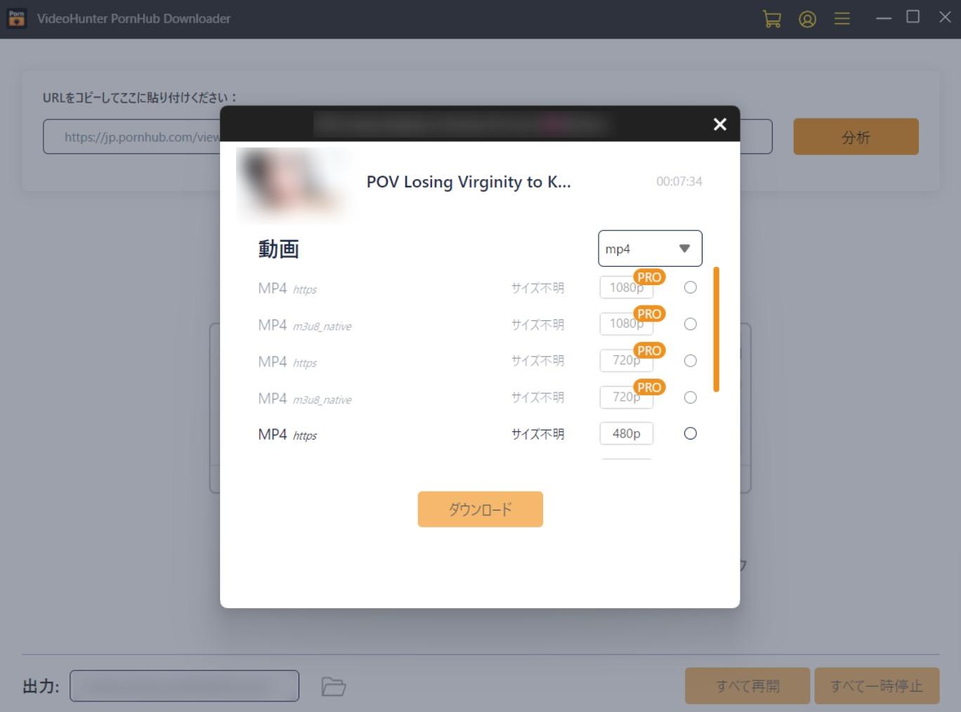Select the 1080p m3u8_native radio button

(x=691, y=324)
